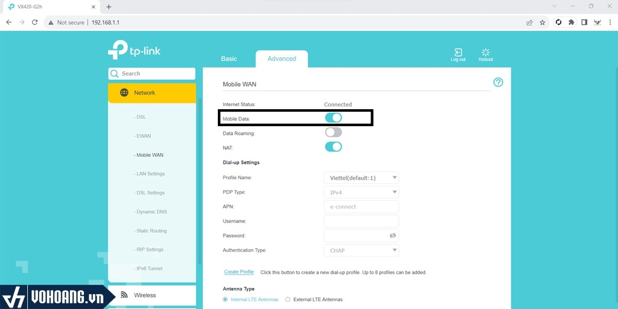Click the Mobile WAN heading

240,84
